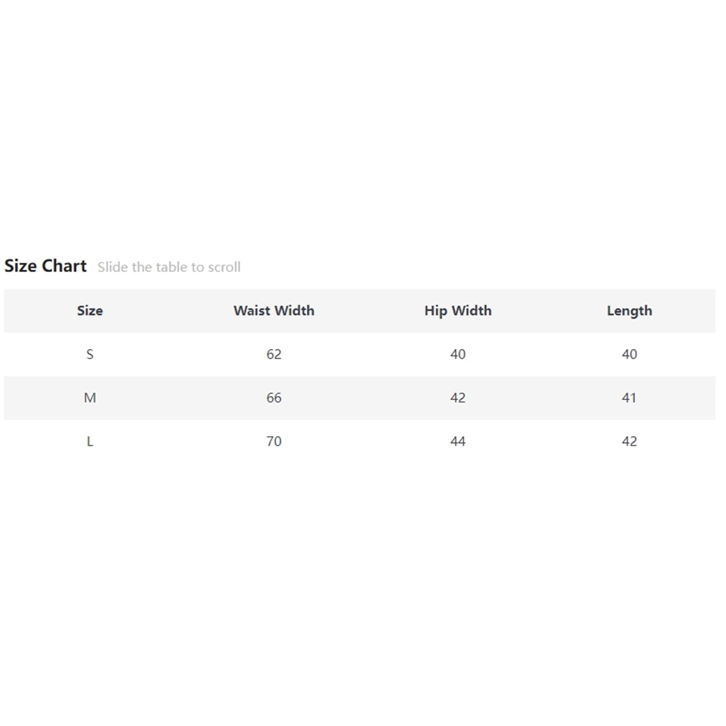Click waist width value 62
The image size is (726, 726).
[x=274, y=354]
